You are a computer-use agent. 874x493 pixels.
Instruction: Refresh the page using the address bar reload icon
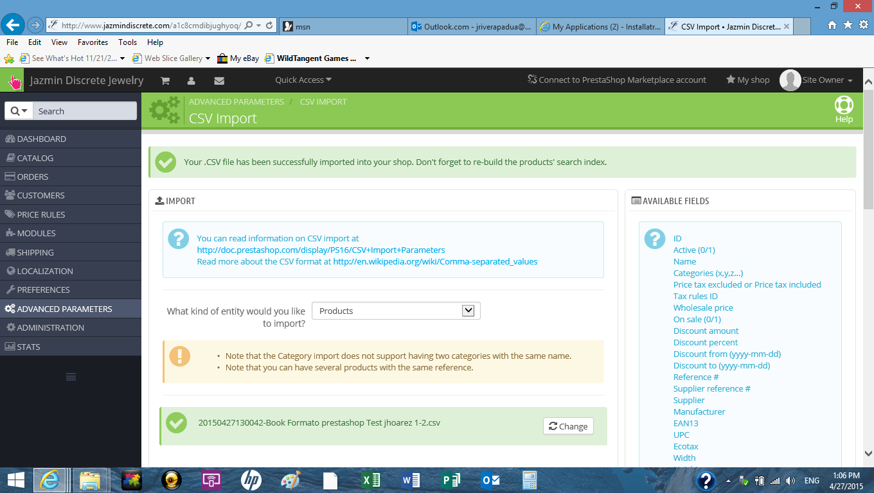coord(270,26)
